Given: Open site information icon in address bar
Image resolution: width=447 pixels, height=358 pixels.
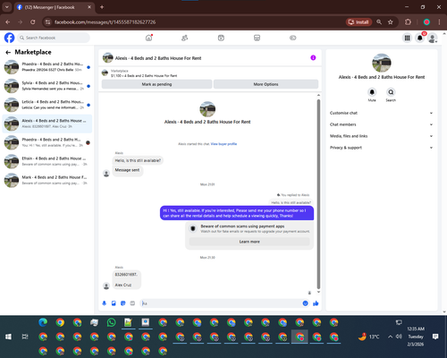Looking at the screenshot, I should pos(47,22).
